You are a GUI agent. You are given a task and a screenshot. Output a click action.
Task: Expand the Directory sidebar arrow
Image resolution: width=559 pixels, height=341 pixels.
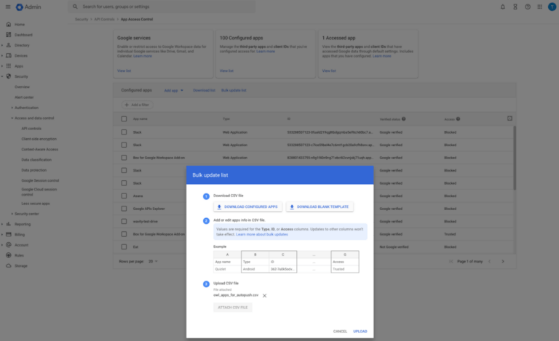click(2, 45)
